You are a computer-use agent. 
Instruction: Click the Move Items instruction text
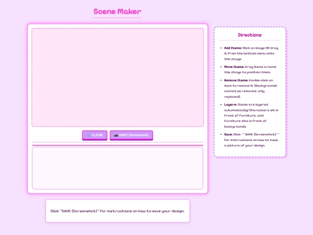click(x=250, y=70)
